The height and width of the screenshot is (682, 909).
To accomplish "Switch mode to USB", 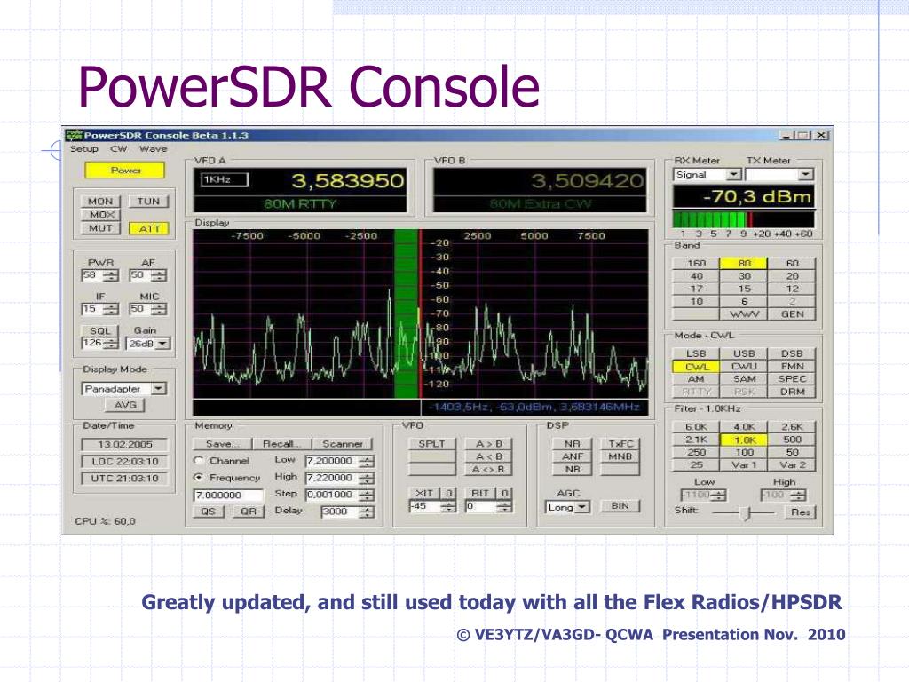I will coord(744,353).
